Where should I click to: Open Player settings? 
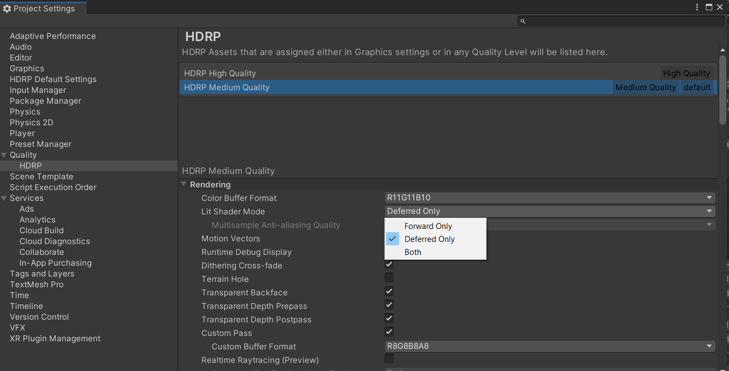[x=22, y=133]
